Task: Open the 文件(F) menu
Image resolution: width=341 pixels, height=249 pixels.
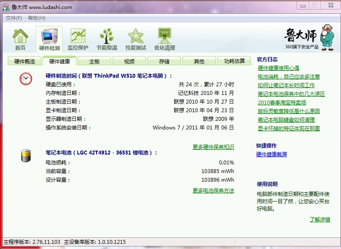Action: click(x=14, y=18)
